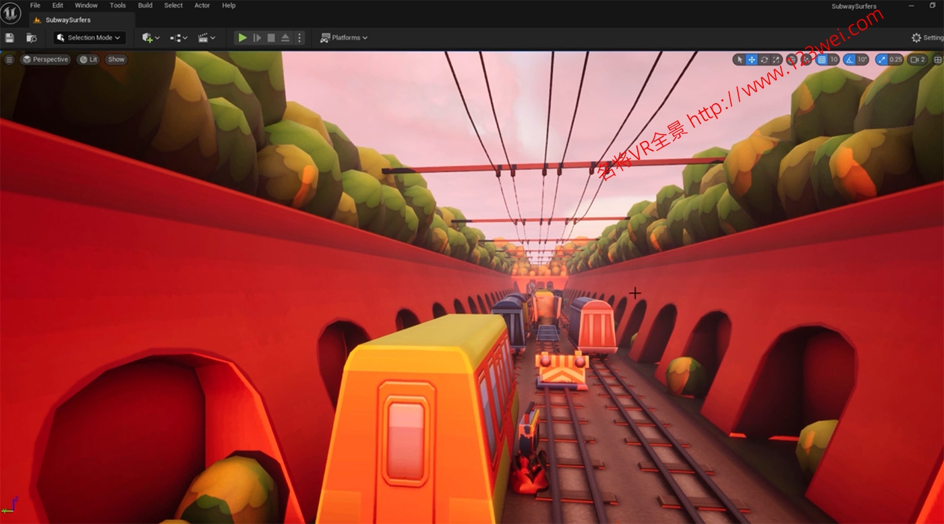The width and height of the screenshot is (944, 524).
Task: Select the translate (move) gizmo tool
Action: point(752,59)
